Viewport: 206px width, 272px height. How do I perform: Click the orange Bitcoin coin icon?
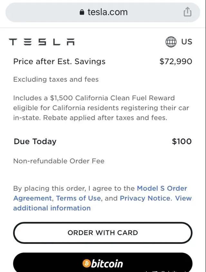pyautogui.click(x=86, y=264)
